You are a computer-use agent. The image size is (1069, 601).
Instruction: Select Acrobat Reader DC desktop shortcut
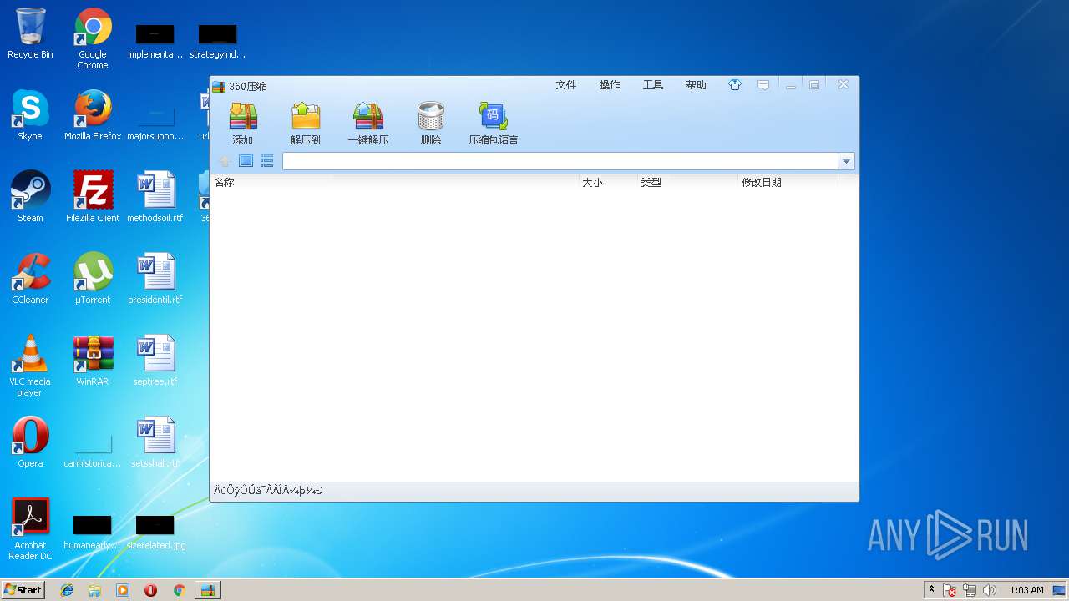30,529
